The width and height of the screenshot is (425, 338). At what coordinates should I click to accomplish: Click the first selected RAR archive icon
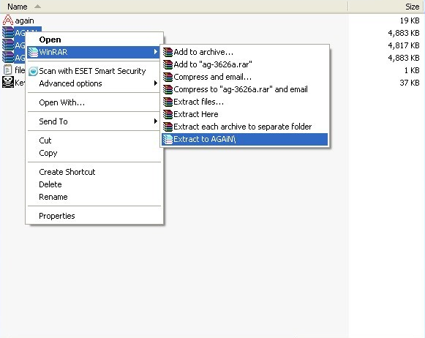pyautogui.click(x=8, y=32)
